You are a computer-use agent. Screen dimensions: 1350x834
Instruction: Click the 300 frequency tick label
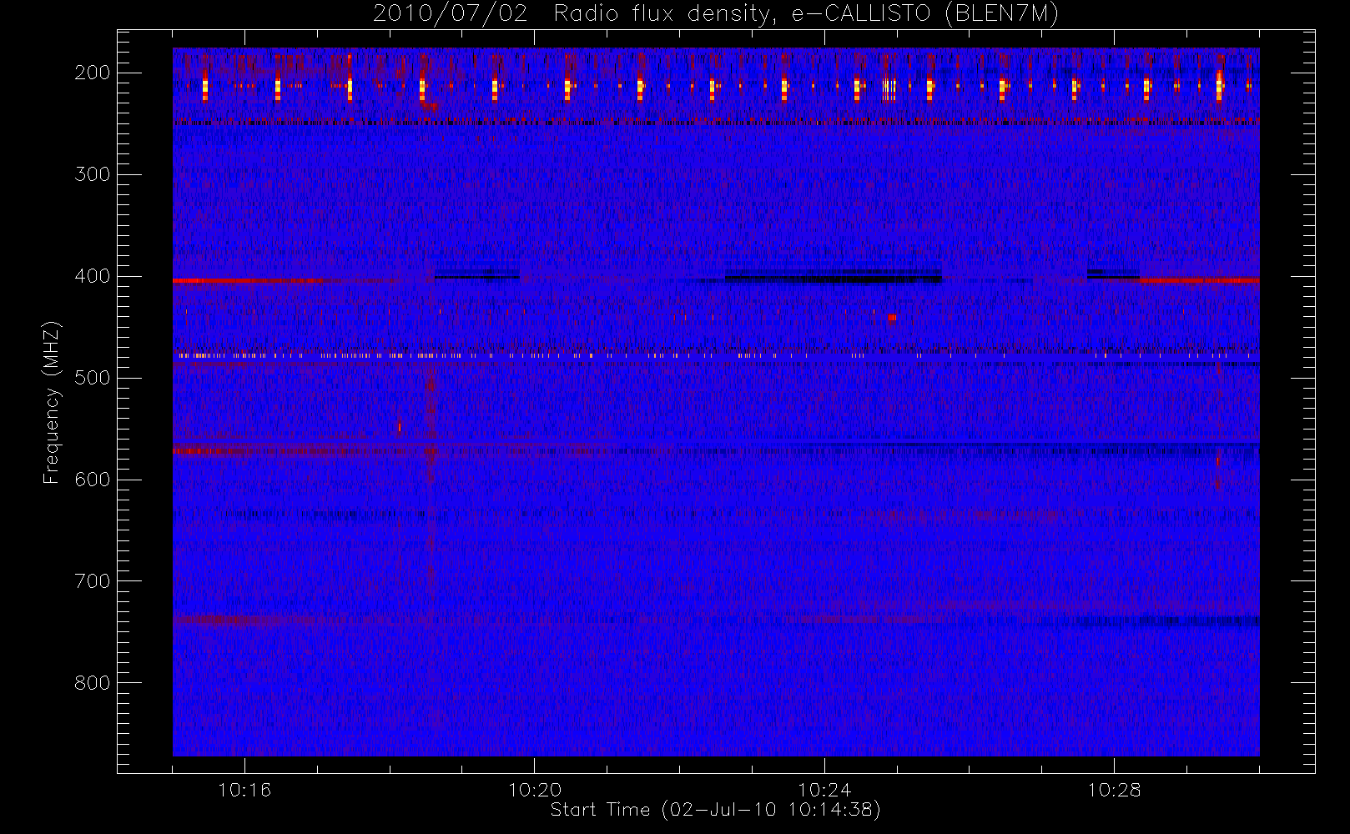(x=92, y=174)
